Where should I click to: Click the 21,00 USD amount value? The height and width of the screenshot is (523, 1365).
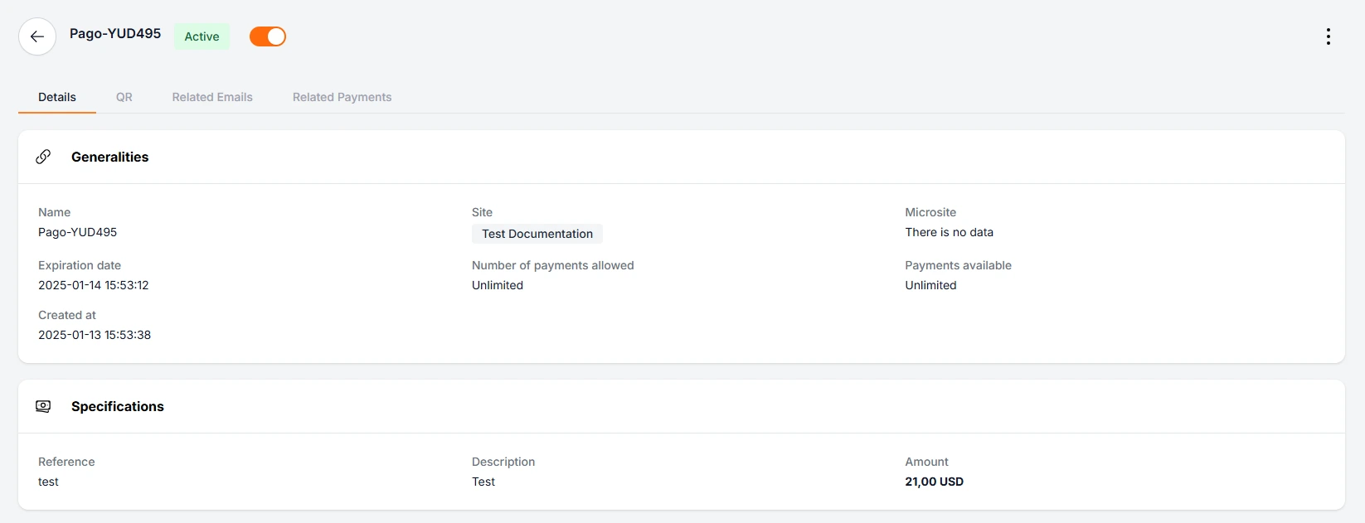(934, 482)
